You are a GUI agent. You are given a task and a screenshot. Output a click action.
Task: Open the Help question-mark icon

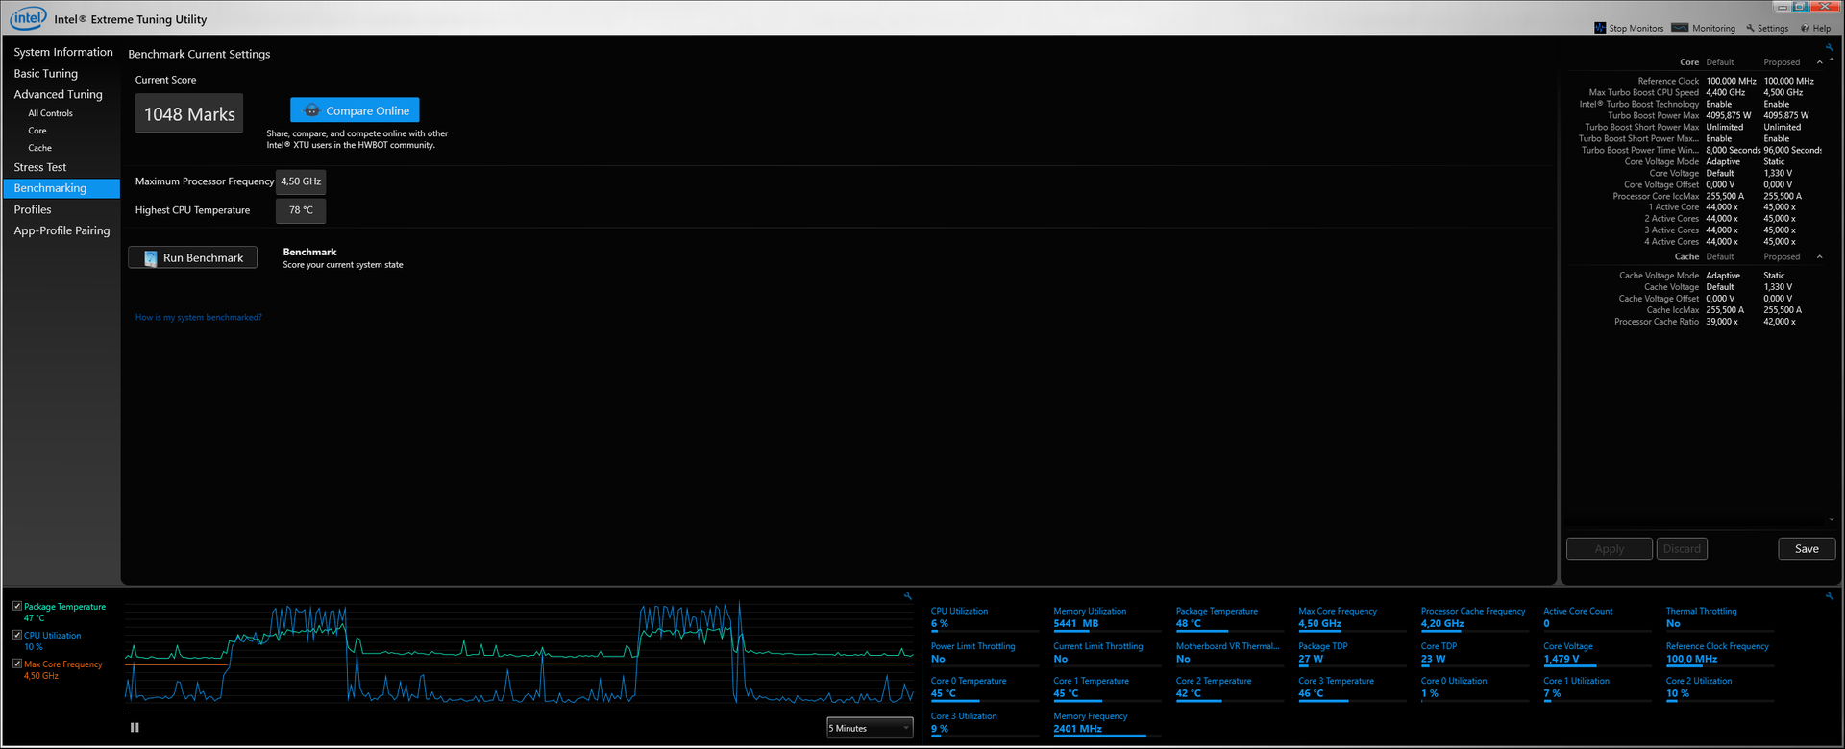tap(1806, 28)
